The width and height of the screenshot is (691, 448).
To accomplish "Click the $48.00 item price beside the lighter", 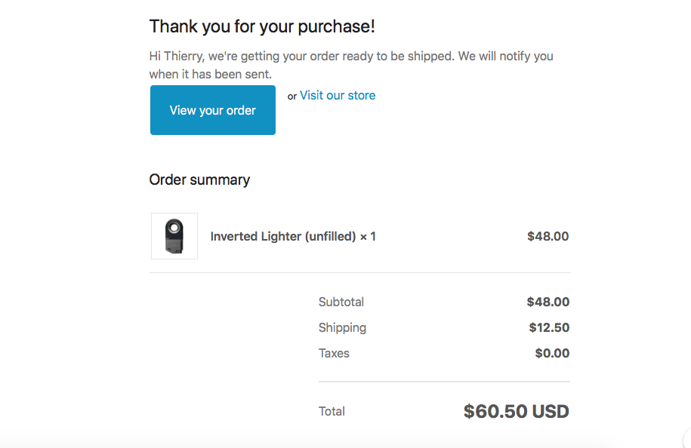I will tap(548, 236).
